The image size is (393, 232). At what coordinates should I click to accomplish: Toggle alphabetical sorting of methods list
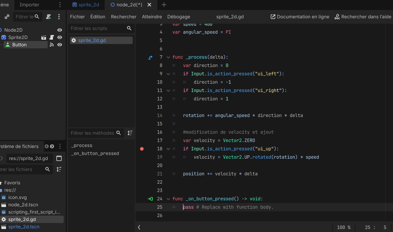click(130, 133)
